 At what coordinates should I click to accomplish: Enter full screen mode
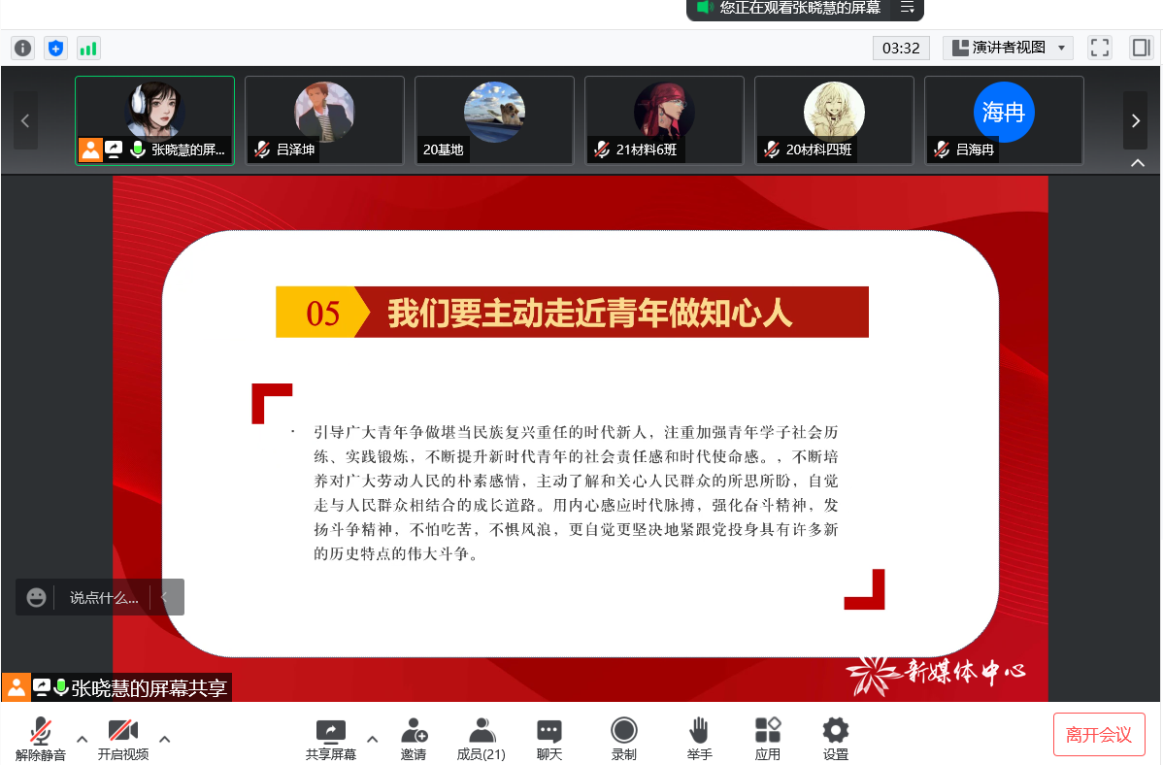[1099, 48]
